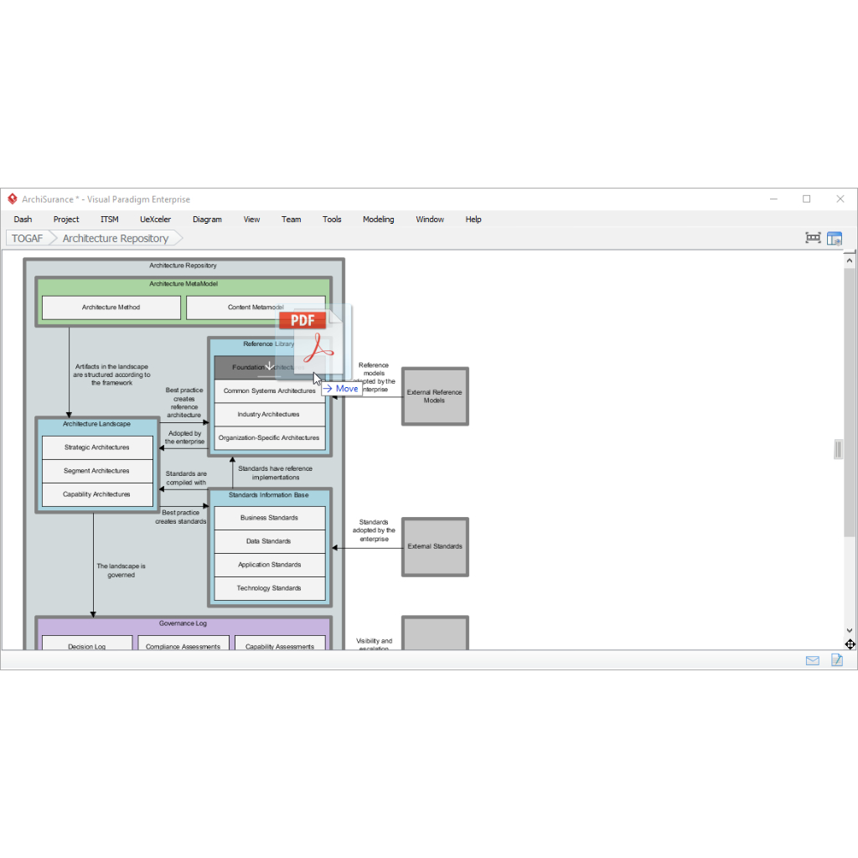
Task: Select the Strategic Architectures box
Action: [x=97, y=447]
